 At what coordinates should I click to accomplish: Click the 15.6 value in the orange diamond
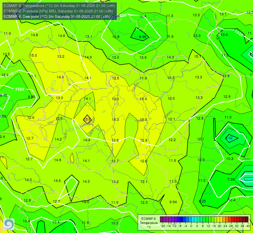point(87,119)
